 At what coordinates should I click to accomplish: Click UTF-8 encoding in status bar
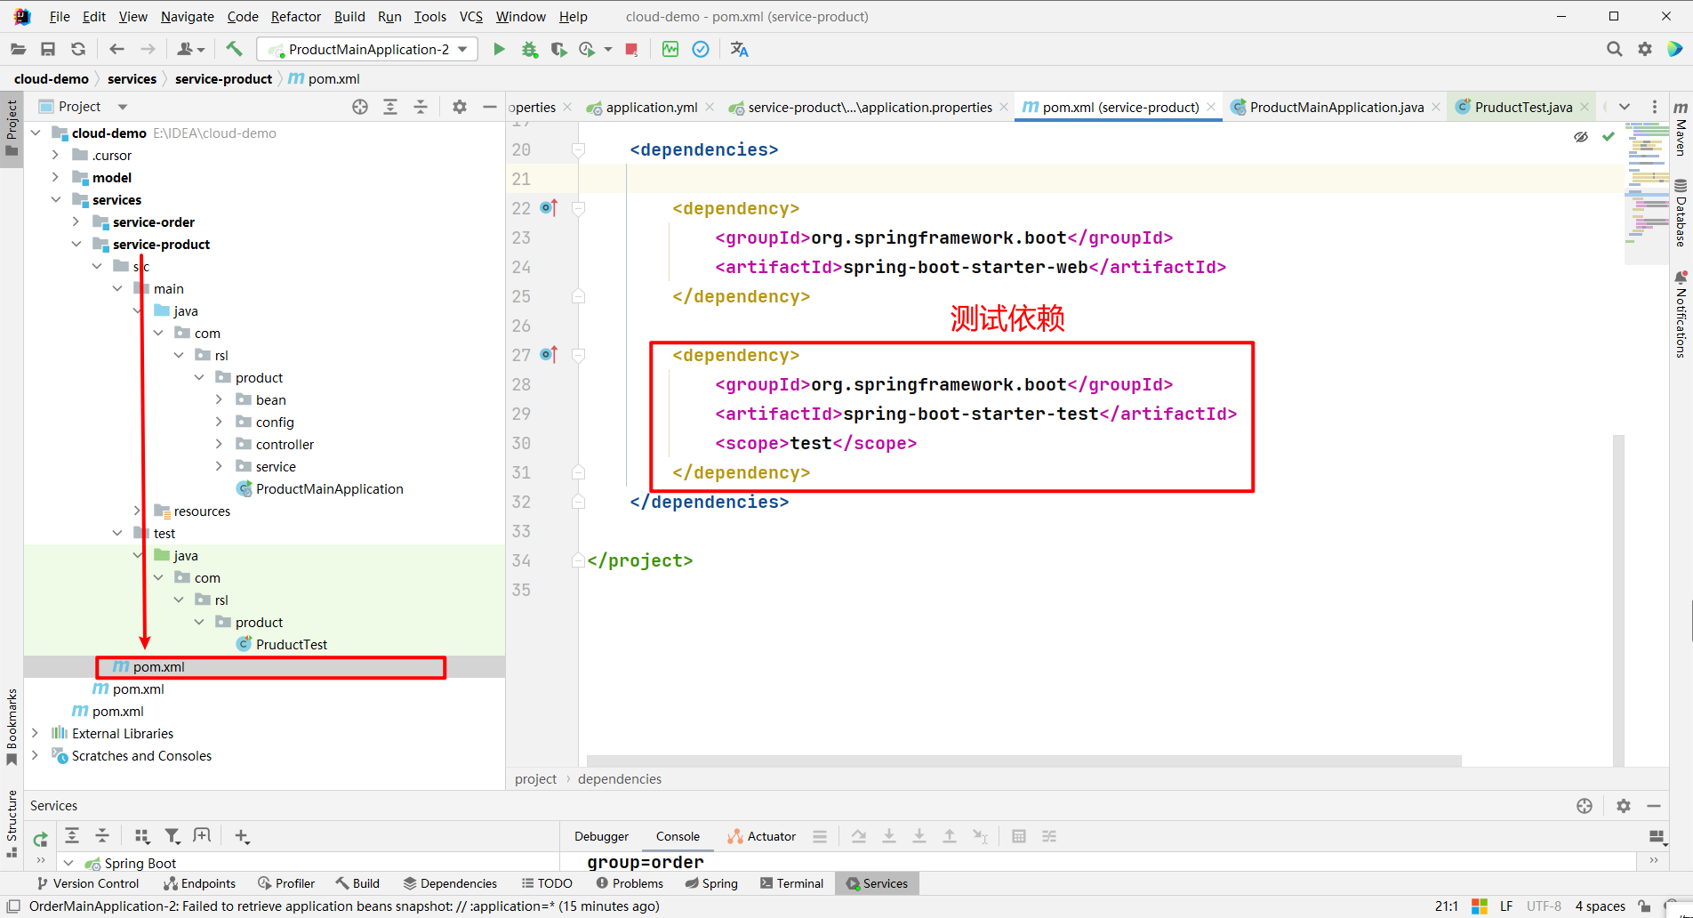(x=1544, y=906)
